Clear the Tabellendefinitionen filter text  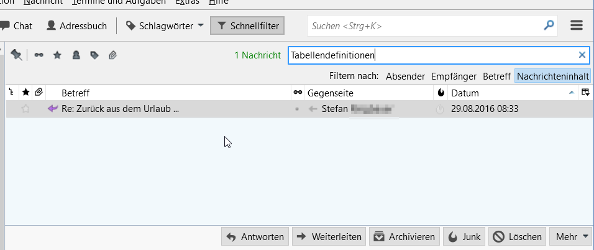pyautogui.click(x=582, y=55)
